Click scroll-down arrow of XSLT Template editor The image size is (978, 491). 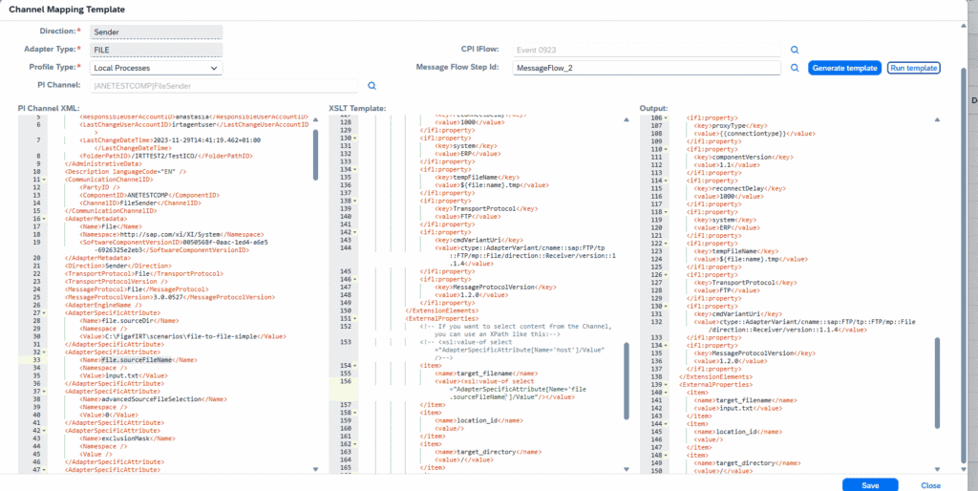point(627,469)
